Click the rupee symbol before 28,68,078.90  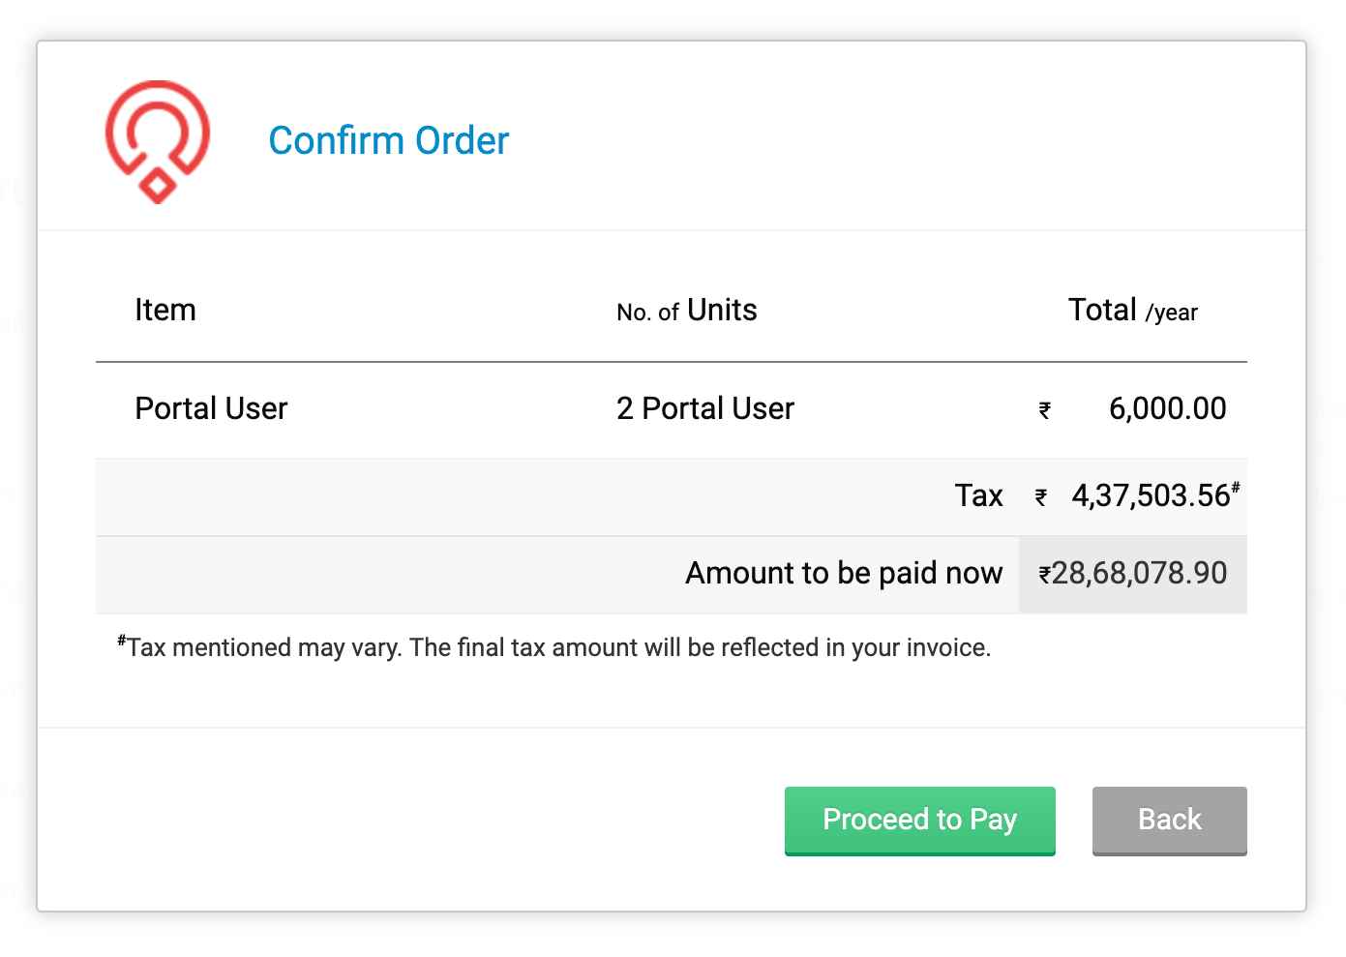click(1045, 576)
